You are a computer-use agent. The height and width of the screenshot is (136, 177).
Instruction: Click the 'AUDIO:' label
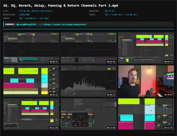[x=6, y=18]
